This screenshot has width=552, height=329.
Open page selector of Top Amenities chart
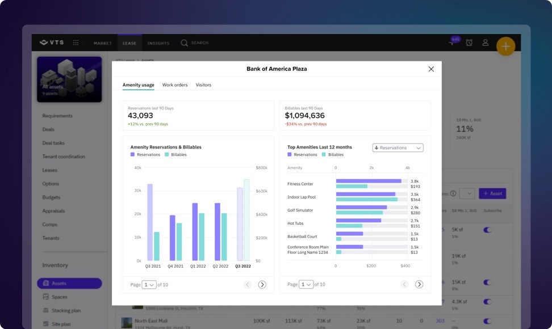306,284
